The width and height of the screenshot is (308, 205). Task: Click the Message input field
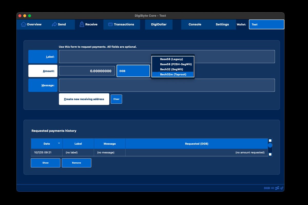click(x=167, y=85)
